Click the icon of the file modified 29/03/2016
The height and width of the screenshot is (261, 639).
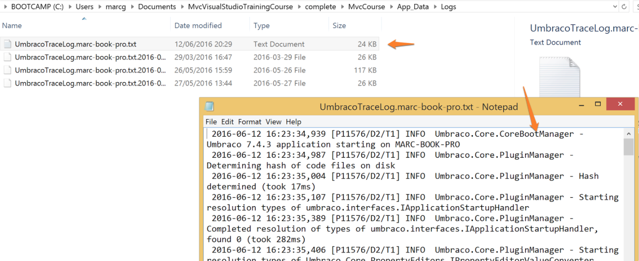point(7,57)
